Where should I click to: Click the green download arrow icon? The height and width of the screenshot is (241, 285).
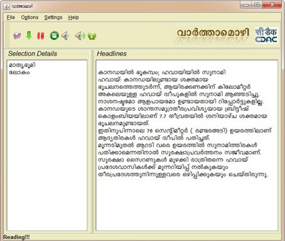click(29, 36)
